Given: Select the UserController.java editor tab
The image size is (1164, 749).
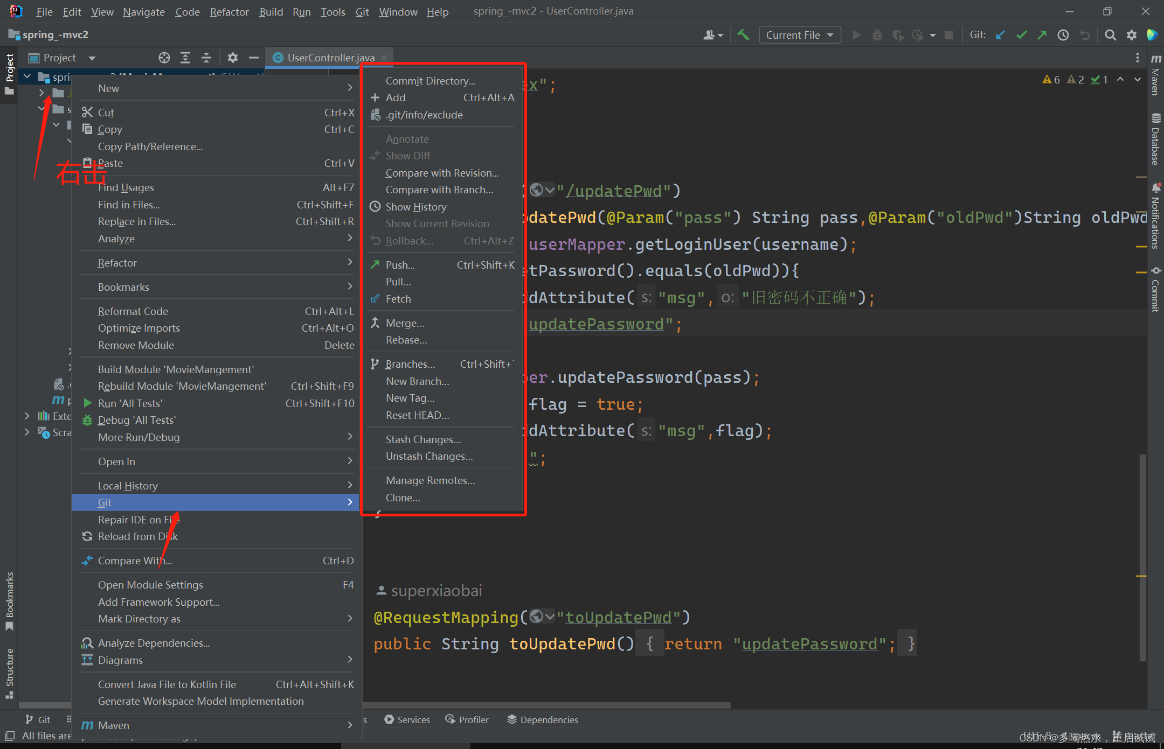Looking at the screenshot, I should click(330, 58).
